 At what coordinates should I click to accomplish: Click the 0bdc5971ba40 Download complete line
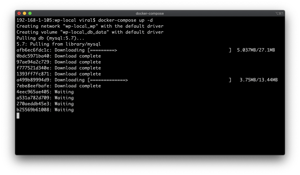pos(59,56)
